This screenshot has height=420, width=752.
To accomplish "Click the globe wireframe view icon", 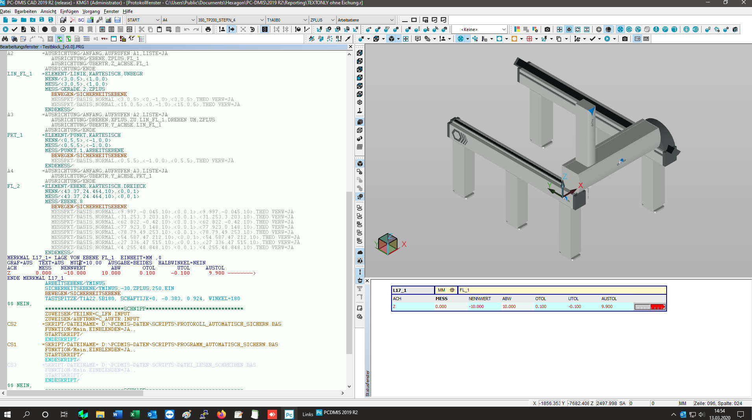I will tap(599, 29).
